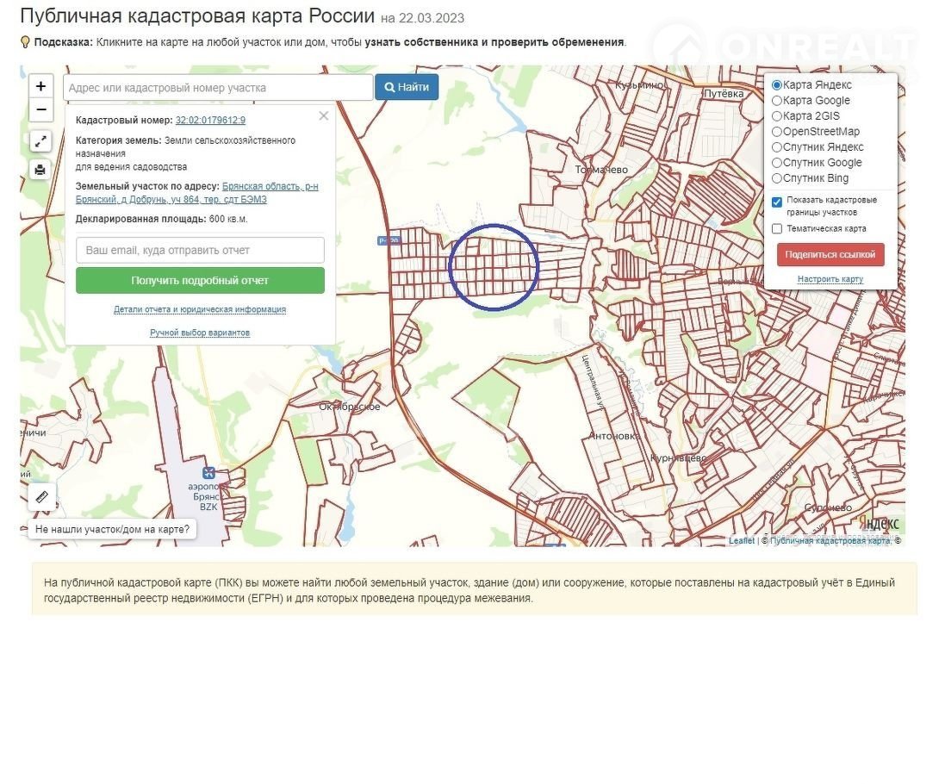Screen dimensions: 945x784
Task: Zoom in on the map
Action: point(40,86)
